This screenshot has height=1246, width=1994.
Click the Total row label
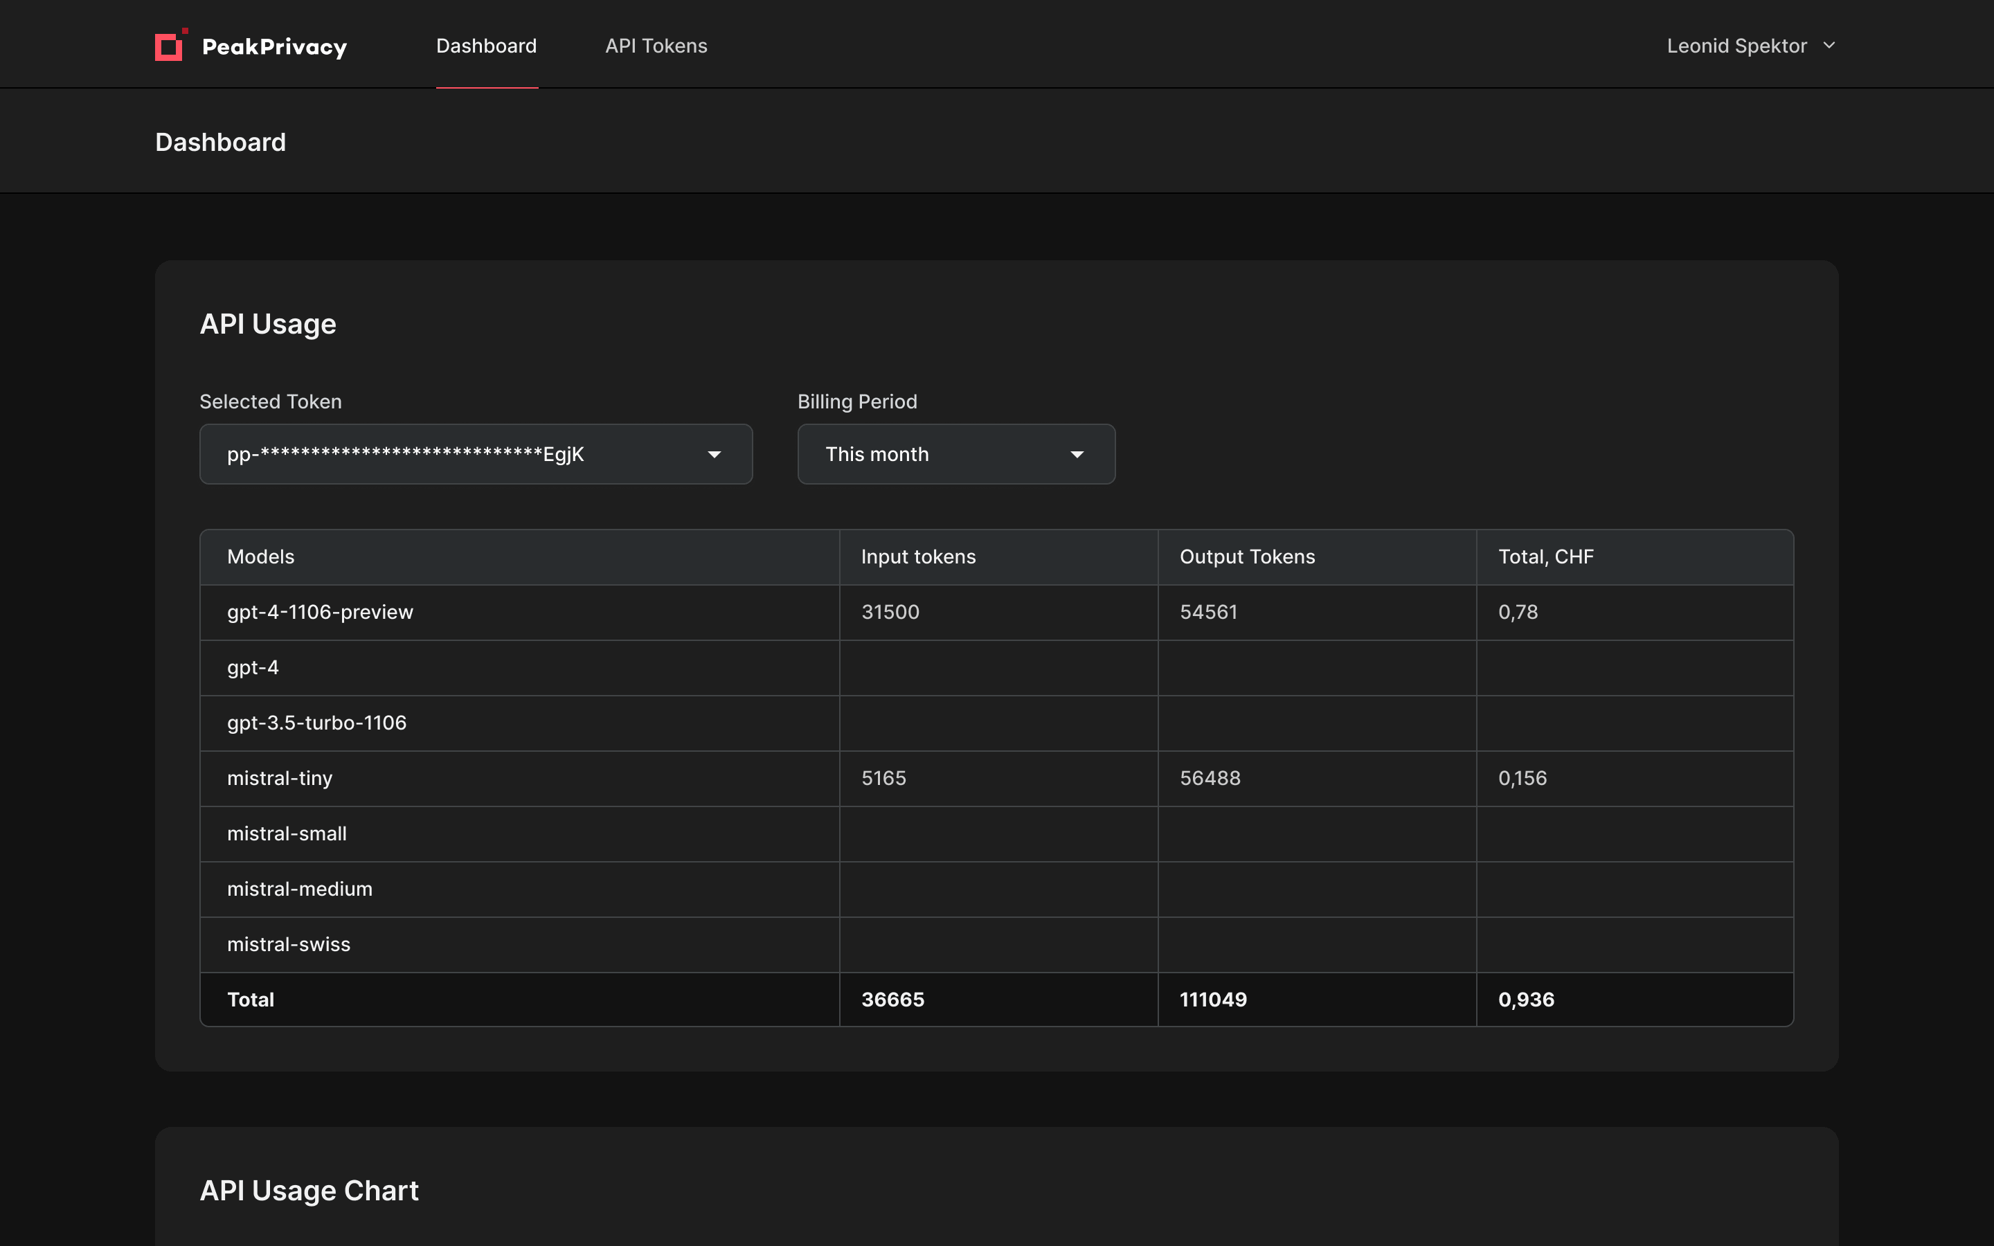pyautogui.click(x=251, y=1000)
